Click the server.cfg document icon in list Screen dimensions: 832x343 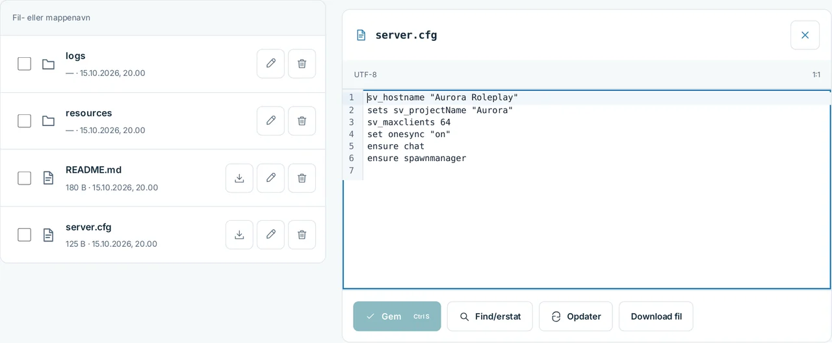[x=48, y=235]
